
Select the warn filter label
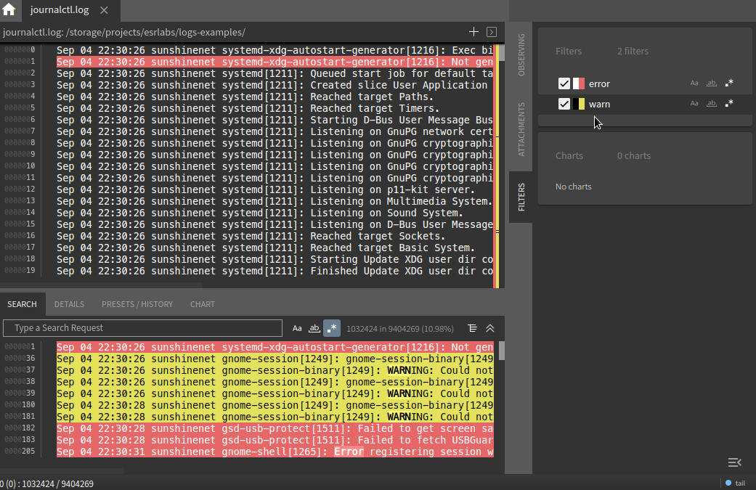(599, 104)
